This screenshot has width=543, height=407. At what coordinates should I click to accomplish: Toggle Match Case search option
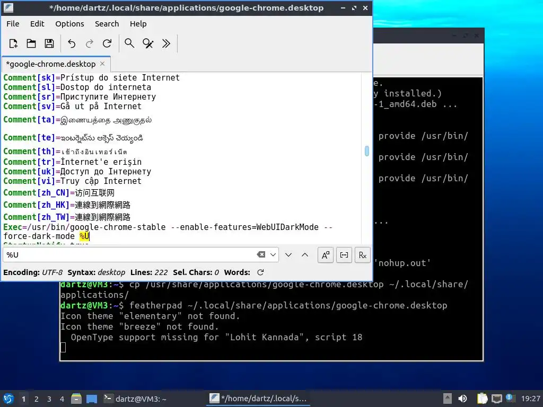click(326, 255)
